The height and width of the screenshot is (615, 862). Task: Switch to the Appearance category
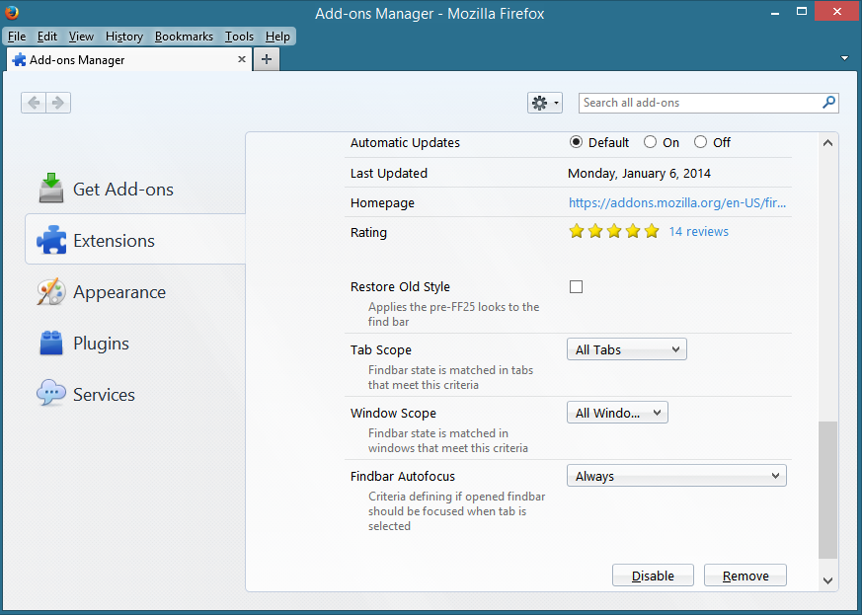point(135,292)
